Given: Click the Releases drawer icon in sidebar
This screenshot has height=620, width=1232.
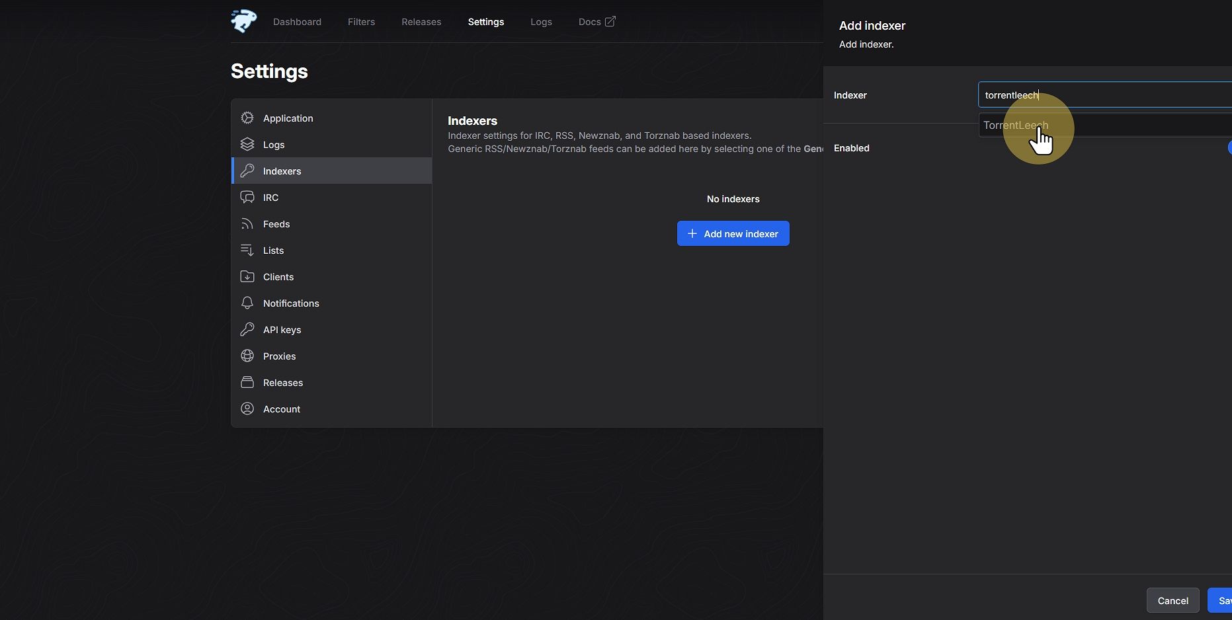Looking at the screenshot, I should [247, 382].
